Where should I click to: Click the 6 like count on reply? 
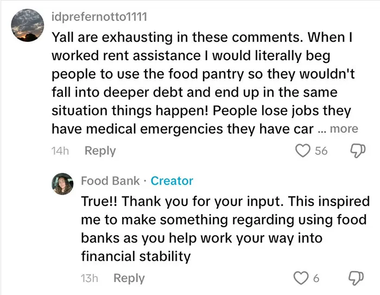click(316, 278)
